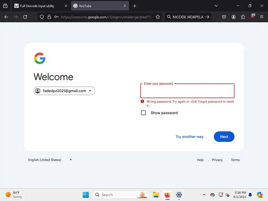Click the Firefox taskbar icon

pyautogui.click(x=167, y=195)
